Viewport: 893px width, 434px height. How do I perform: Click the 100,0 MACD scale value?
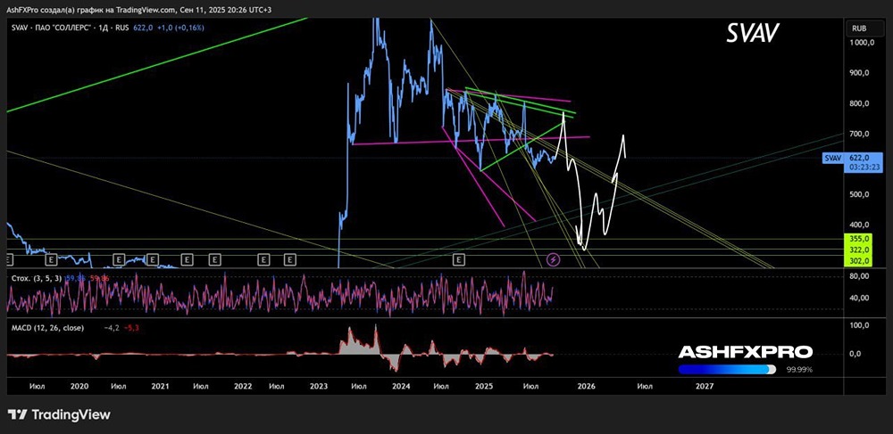(x=859, y=326)
